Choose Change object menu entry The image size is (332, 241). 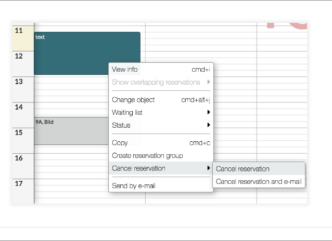point(161,100)
